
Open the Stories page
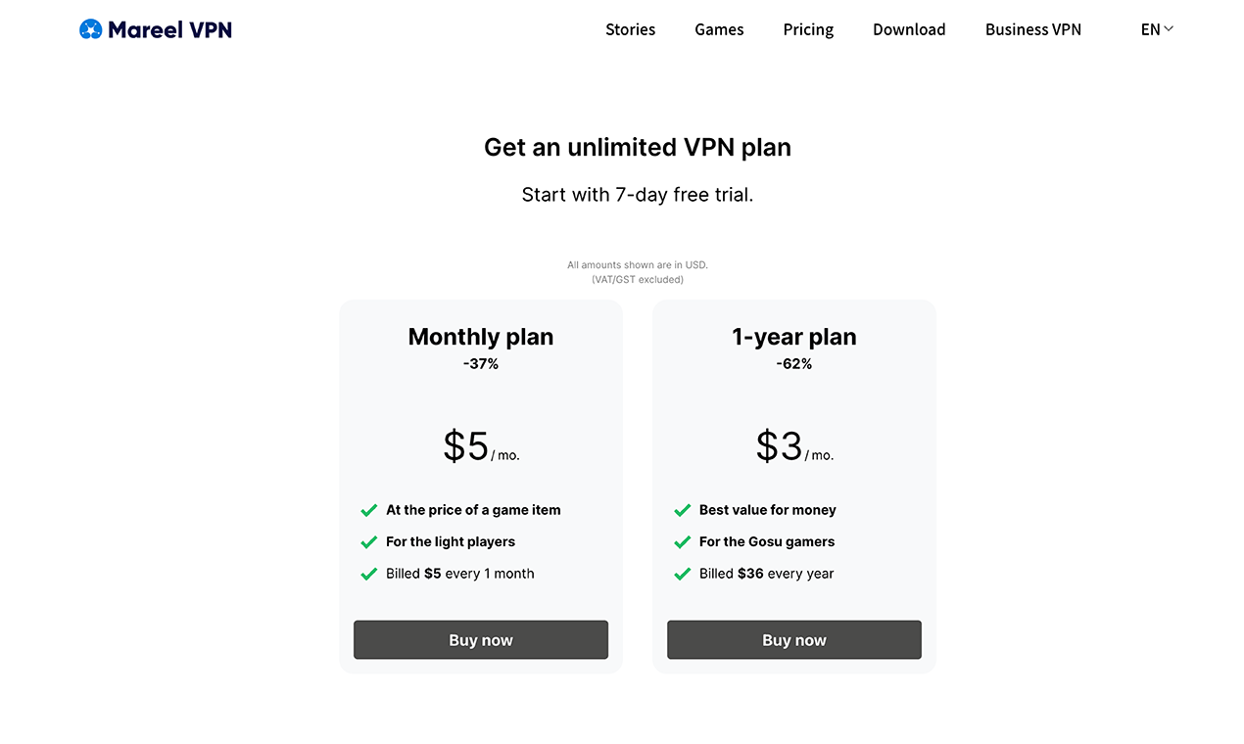630,29
